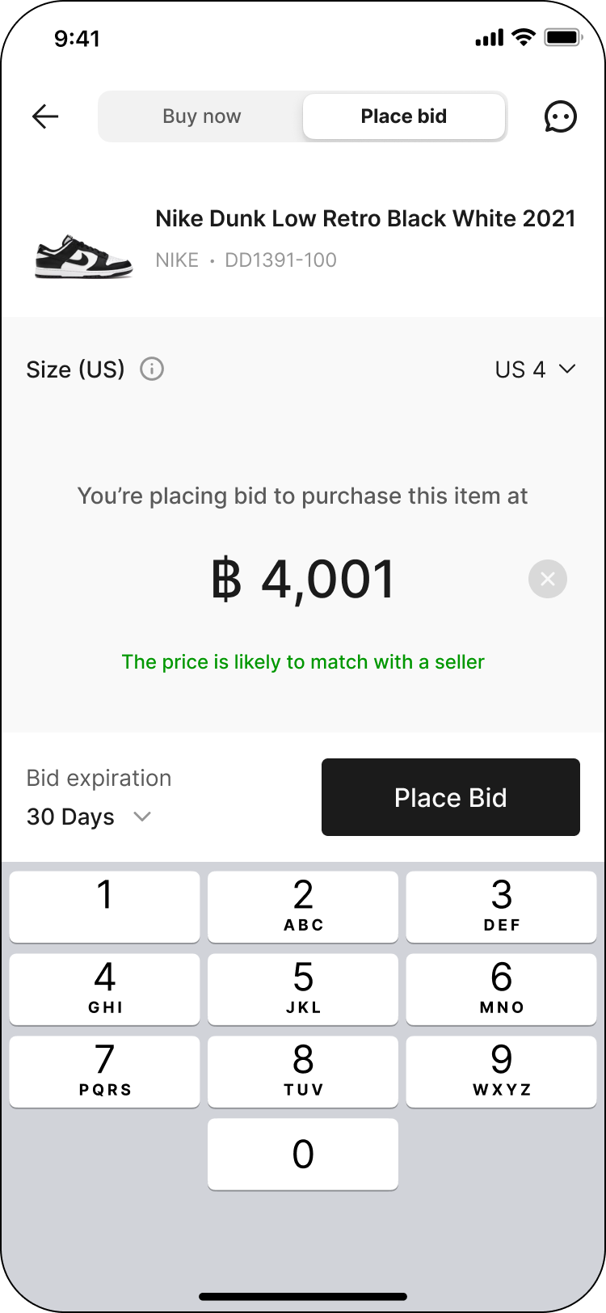Viewport: 606px width, 1313px height.
Task: Tap the size info icon
Action: click(x=152, y=369)
